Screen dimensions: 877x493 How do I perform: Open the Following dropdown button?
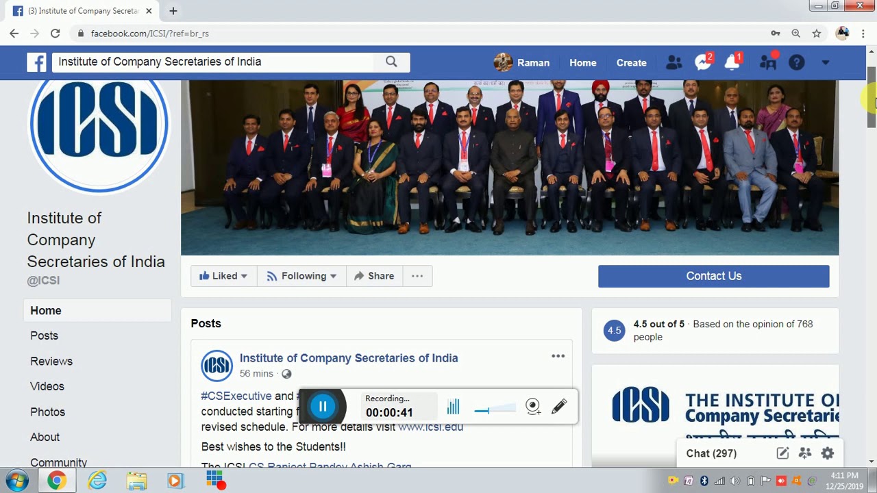pos(301,276)
